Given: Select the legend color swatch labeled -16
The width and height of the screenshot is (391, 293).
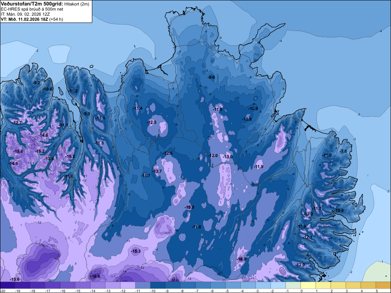Looking at the screenshot, I should pyautogui.click(x=68, y=285).
